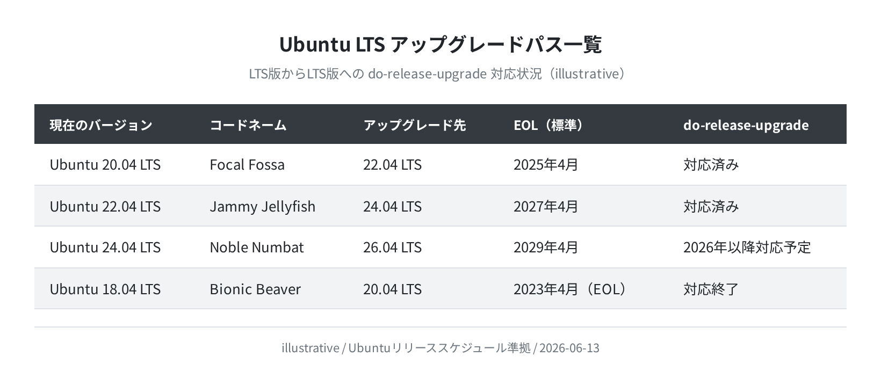Image resolution: width=881 pixels, height=378 pixels.
Task: Click the 現在のバージョン column header
Action: tap(101, 125)
